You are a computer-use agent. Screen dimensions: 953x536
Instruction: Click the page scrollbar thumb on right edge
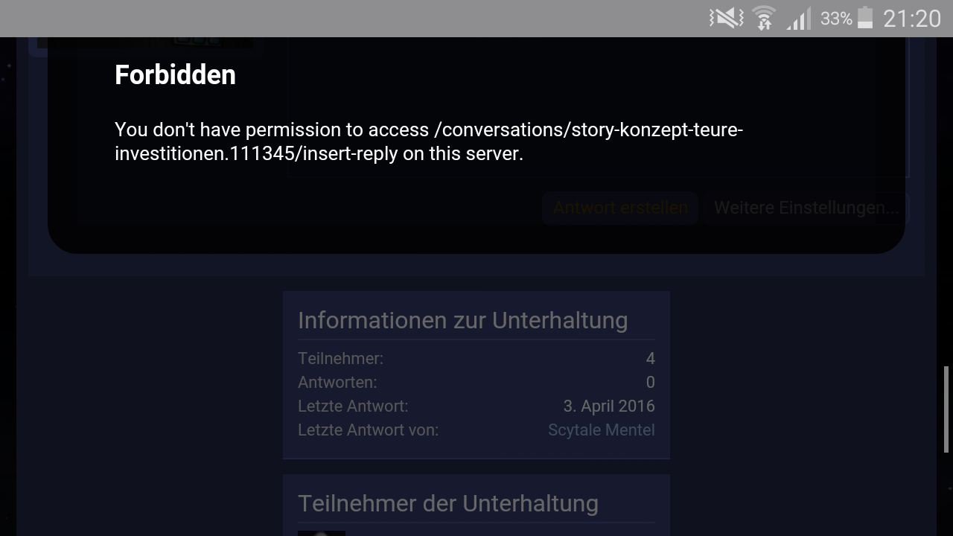tap(947, 409)
